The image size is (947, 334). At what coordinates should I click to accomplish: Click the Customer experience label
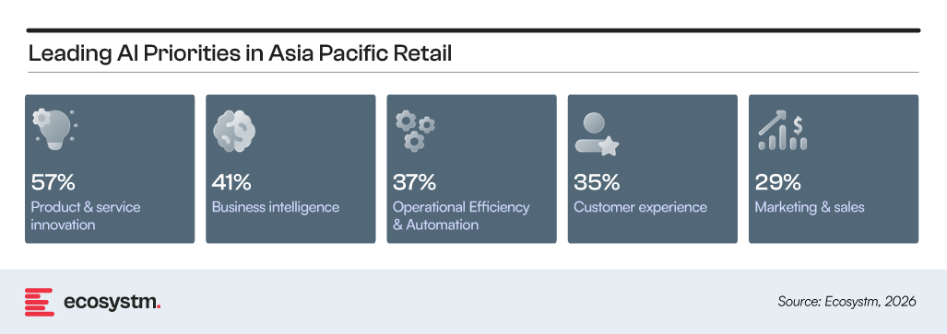coord(640,207)
